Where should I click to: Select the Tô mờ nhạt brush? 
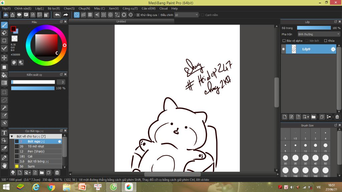click(38, 147)
